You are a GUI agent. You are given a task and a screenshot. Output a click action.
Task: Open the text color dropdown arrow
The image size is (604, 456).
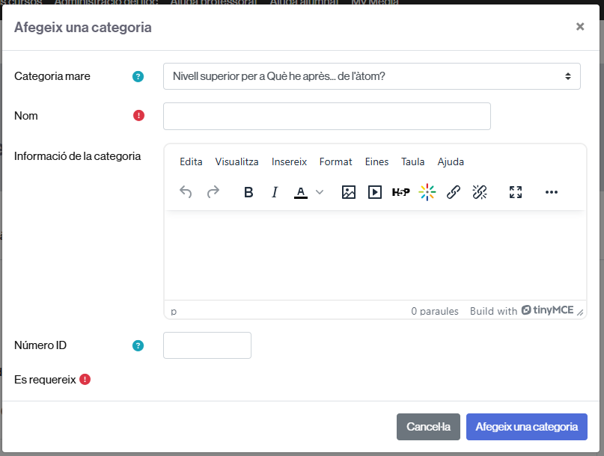tap(320, 192)
